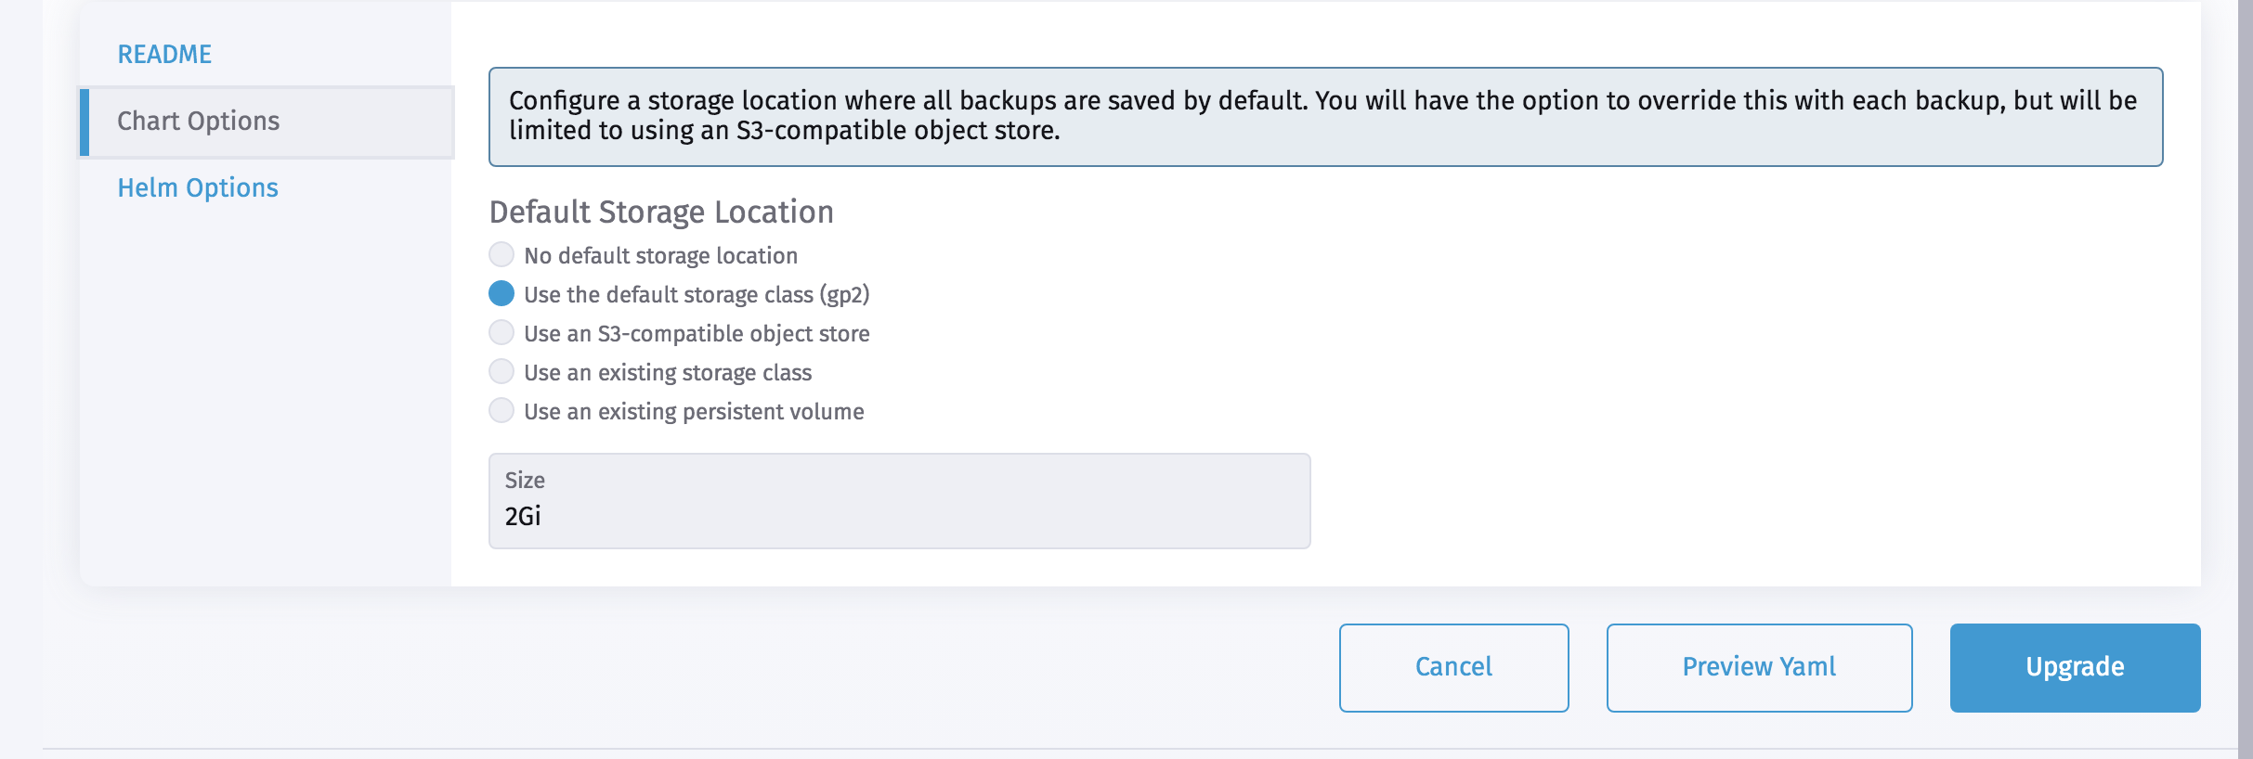The image size is (2253, 759).
Task: Open README from the sidebar navigation
Action: (163, 54)
